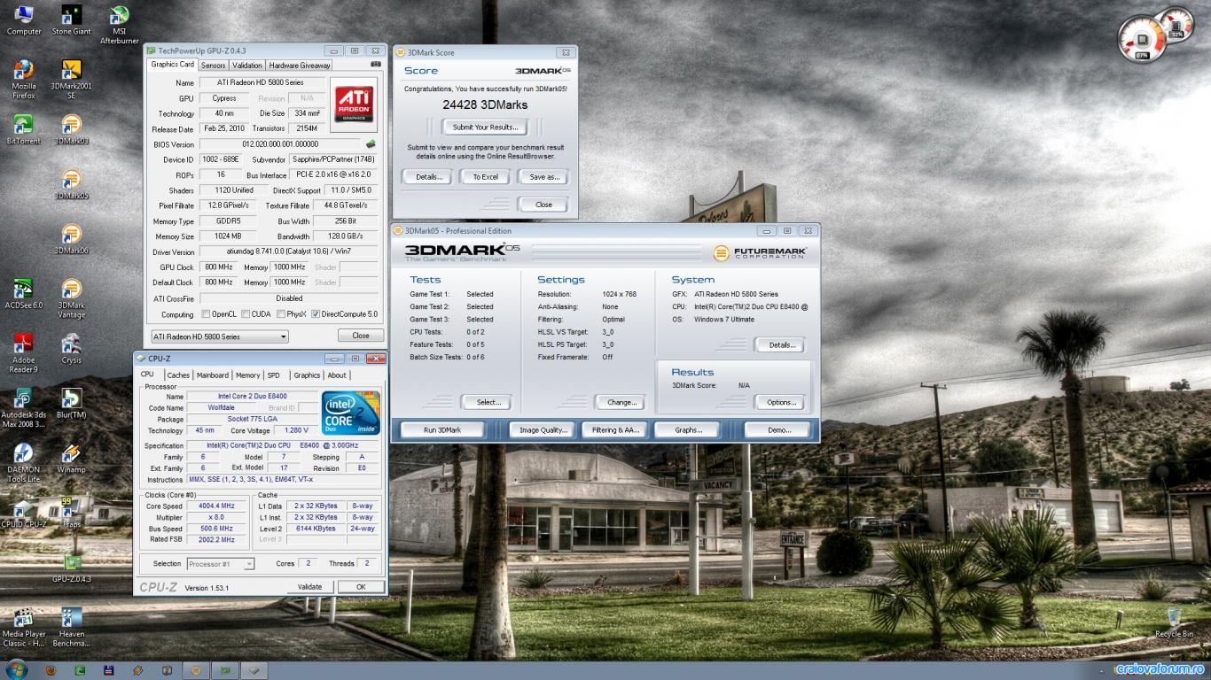1211x680 pixels.
Task: Click Filtering & AA button
Action: (615, 430)
